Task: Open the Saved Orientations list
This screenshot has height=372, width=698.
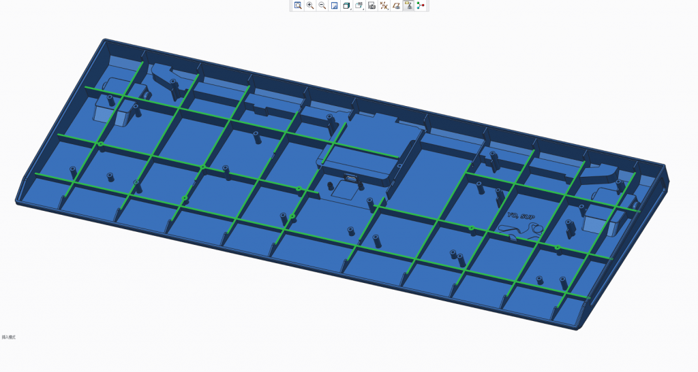Action: pyautogui.click(x=359, y=5)
